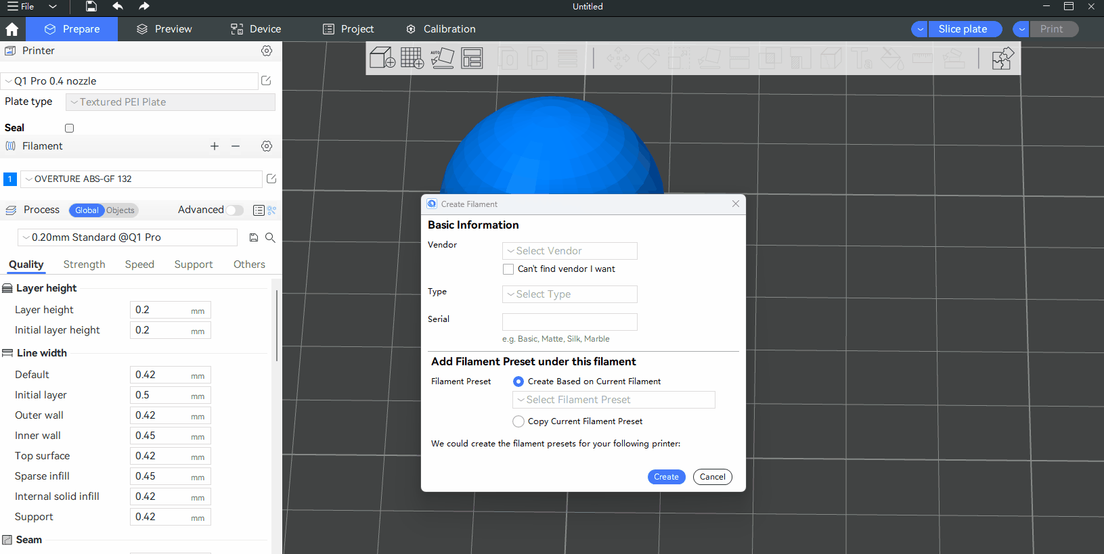
Task: Open the 0.20mm Standard @Q1 Pro dropdown
Action: (127, 237)
